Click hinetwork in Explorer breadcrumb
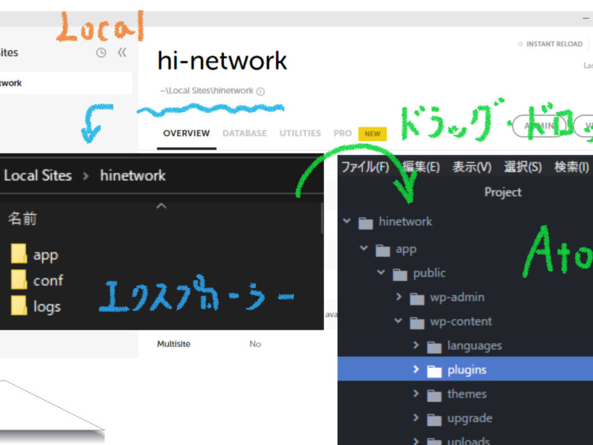593x445 pixels. [133, 176]
